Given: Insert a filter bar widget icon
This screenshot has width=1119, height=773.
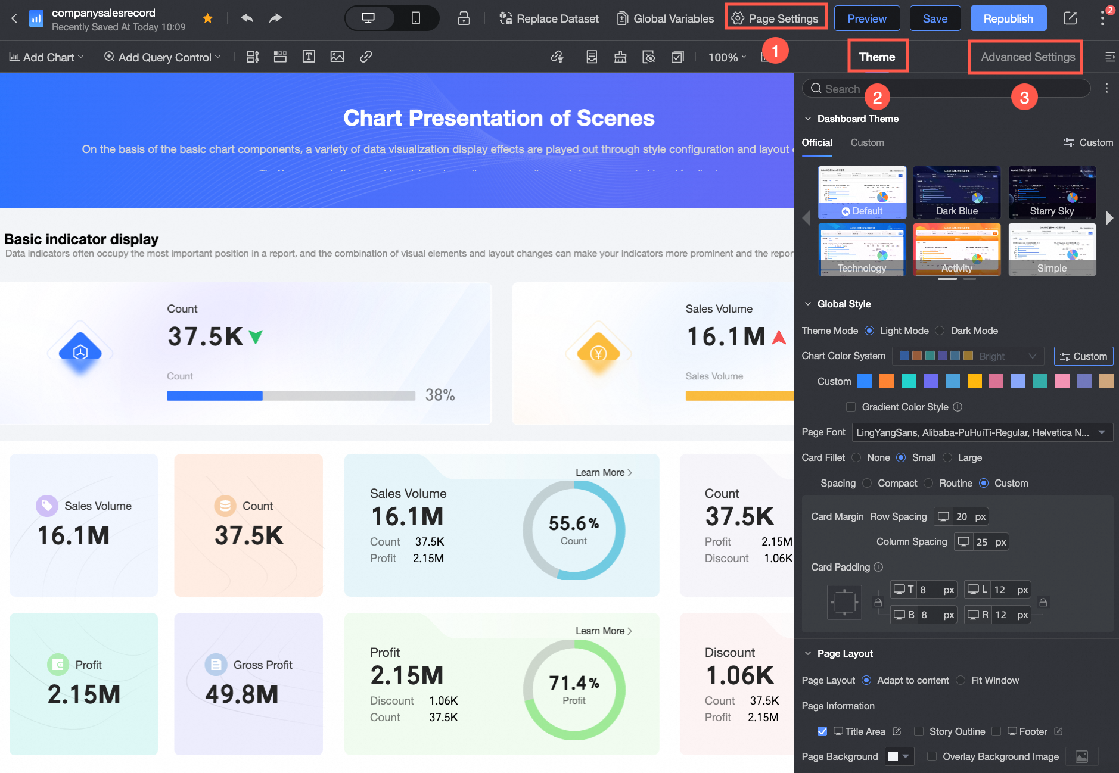Looking at the screenshot, I should pyautogui.click(x=253, y=57).
